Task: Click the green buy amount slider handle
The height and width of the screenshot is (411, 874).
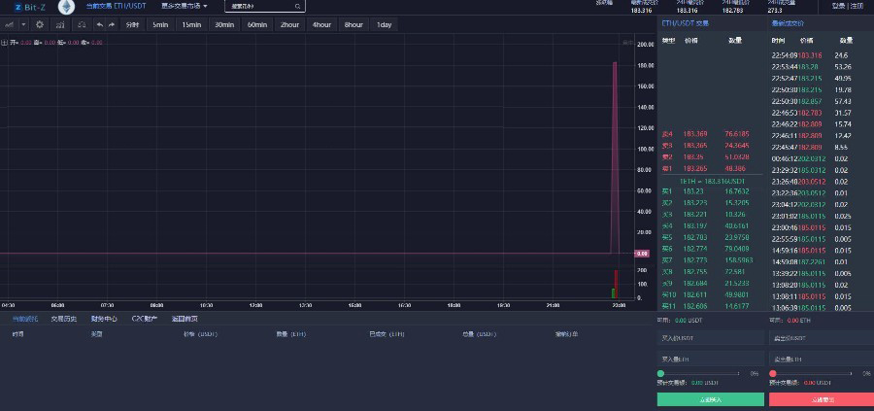Action: pyautogui.click(x=661, y=373)
